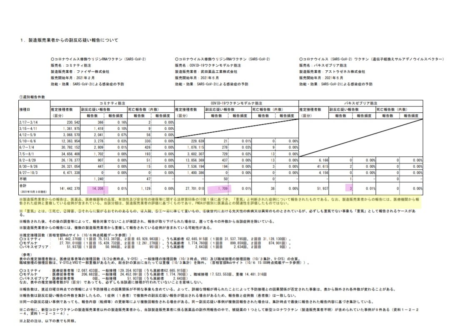Click the Moderna death total 38
Screen dimensions: 450x334
pos(272,188)
